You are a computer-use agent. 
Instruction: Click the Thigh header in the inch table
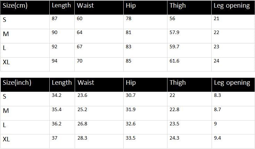pyautogui.click(x=178, y=83)
